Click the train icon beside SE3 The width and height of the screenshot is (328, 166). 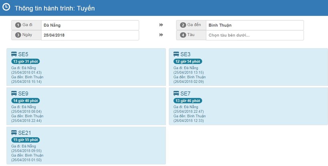point(176,54)
